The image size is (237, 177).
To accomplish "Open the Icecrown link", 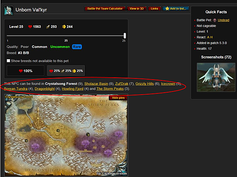I will pos(168,84).
